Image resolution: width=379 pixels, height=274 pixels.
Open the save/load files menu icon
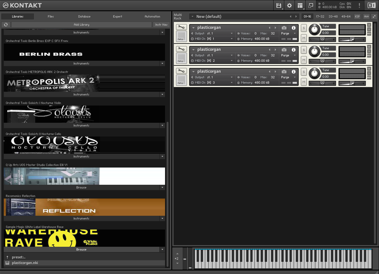pos(279,5)
